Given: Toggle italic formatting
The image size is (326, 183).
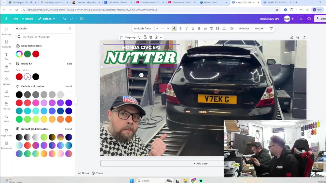Looking at the screenshot, I should pyautogui.click(x=187, y=28).
